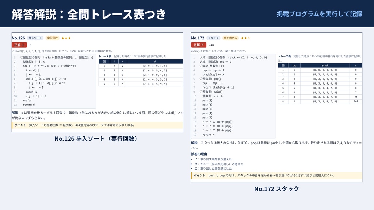This screenshot has width=374, height=210.
Task: Click the caption No.172 スタック
Action: [276, 189]
